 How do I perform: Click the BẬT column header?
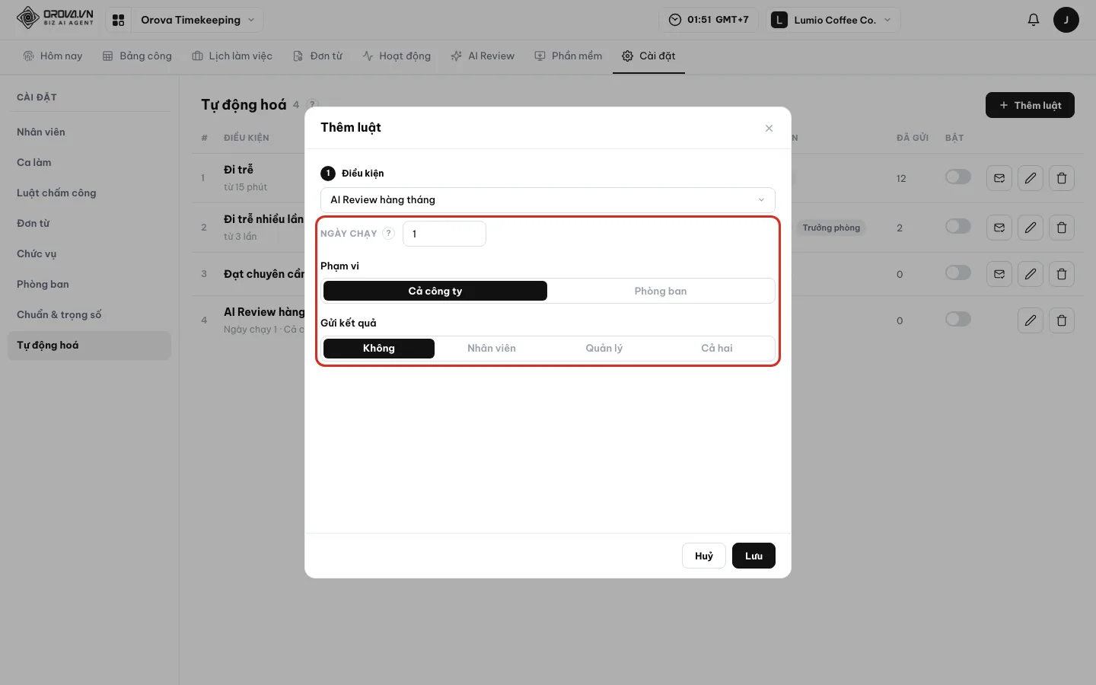coord(954,138)
